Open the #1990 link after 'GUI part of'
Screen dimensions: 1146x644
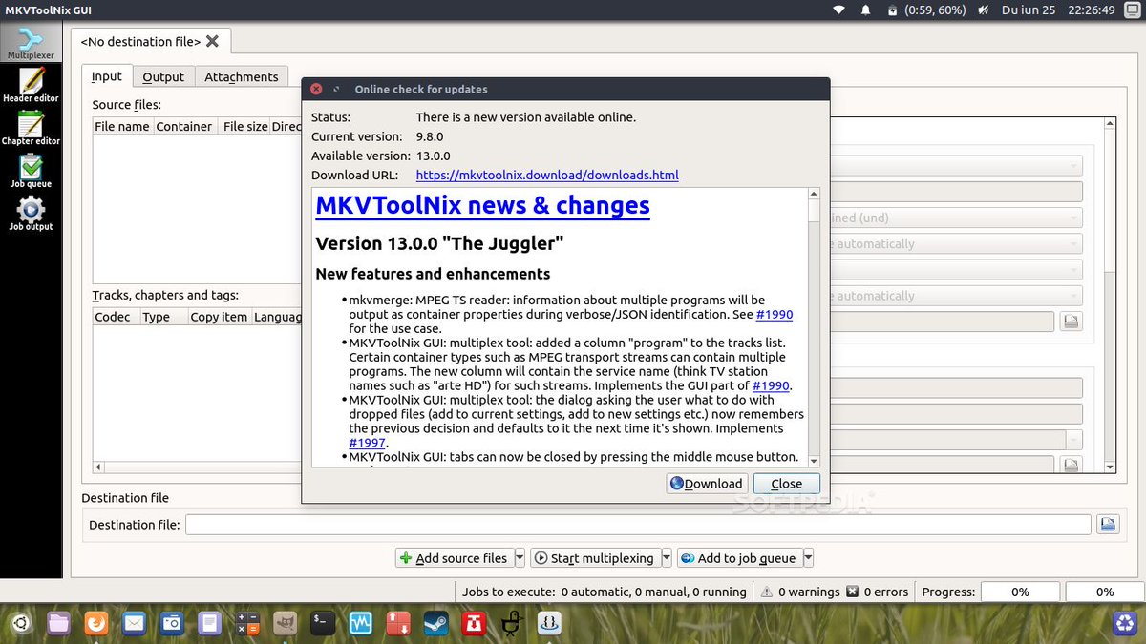click(x=771, y=385)
